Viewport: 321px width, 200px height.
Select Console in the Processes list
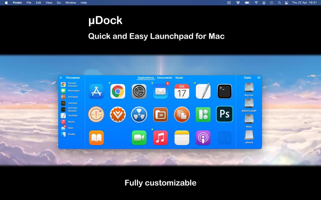69,103
